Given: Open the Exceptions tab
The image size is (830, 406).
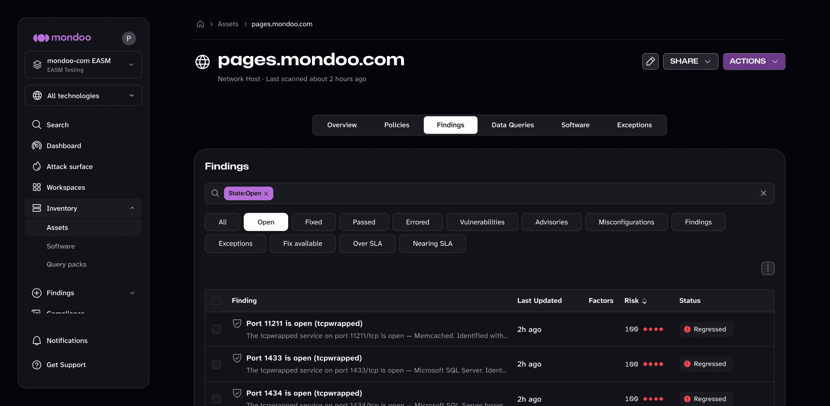Looking at the screenshot, I should [x=634, y=125].
